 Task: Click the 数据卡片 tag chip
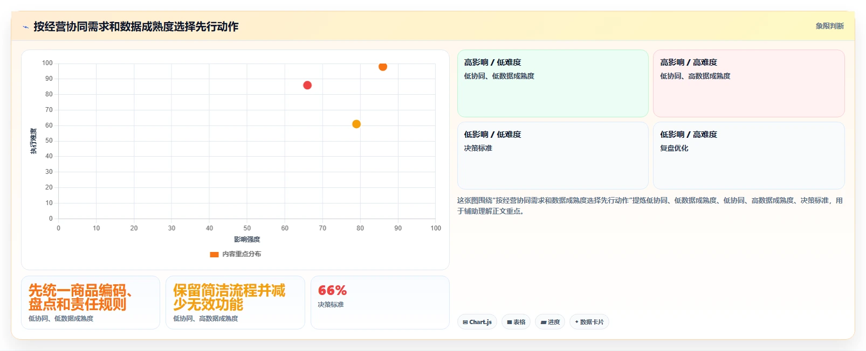point(589,322)
